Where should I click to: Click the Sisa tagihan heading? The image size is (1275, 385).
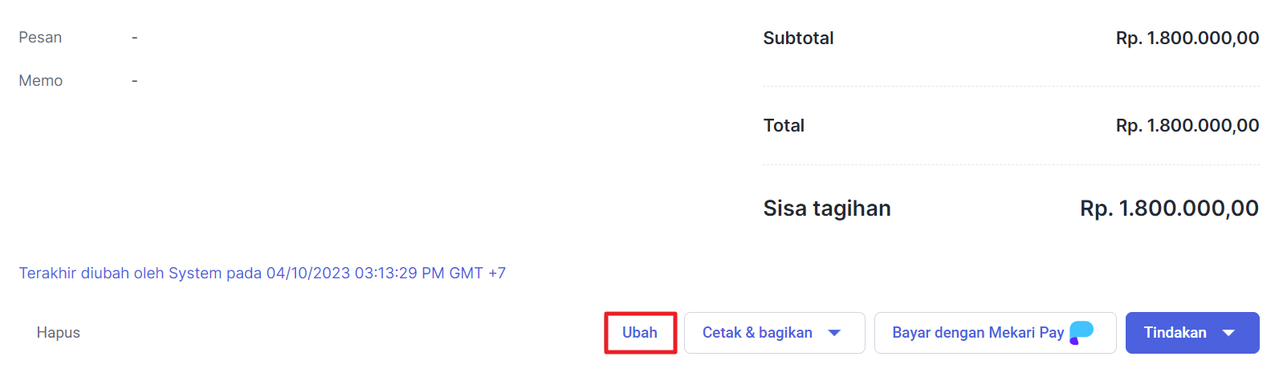coord(827,209)
